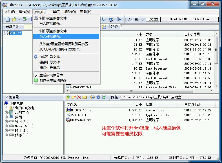The width and height of the screenshot is (222, 163).
Task: Select 写入硬盘映像... menu entry
Action: tap(66, 36)
